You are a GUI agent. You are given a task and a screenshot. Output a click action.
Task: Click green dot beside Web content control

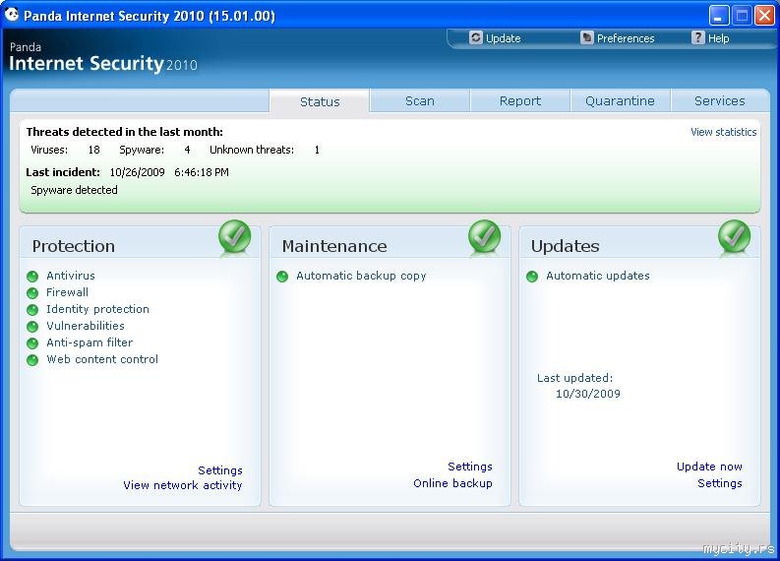pyautogui.click(x=32, y=360)
